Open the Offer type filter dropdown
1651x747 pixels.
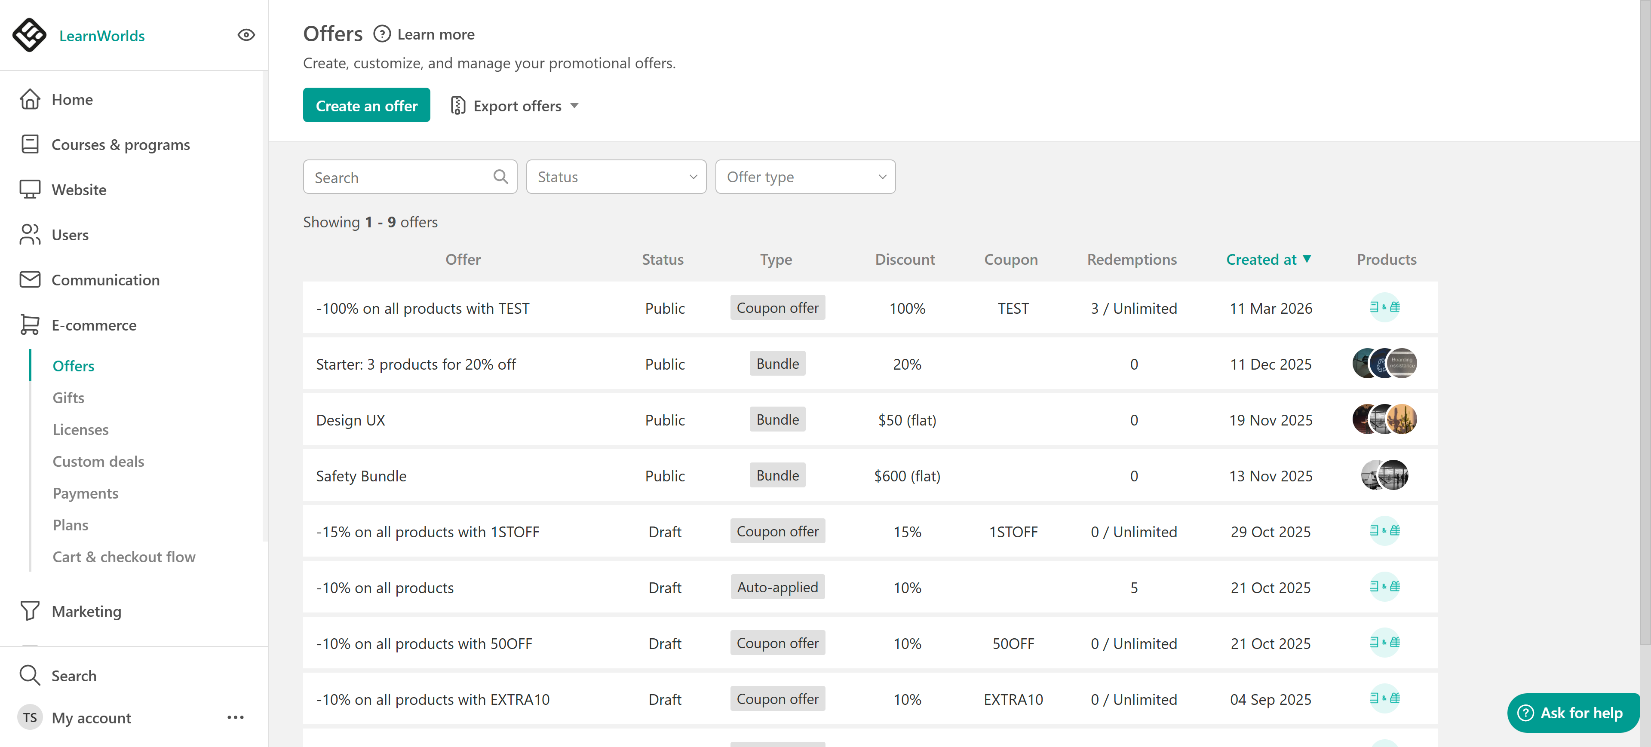805,177
